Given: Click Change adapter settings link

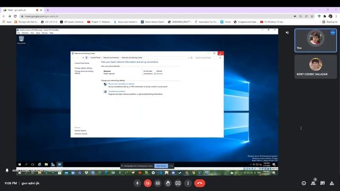Looking at the screenshot, I should [83, 68].
